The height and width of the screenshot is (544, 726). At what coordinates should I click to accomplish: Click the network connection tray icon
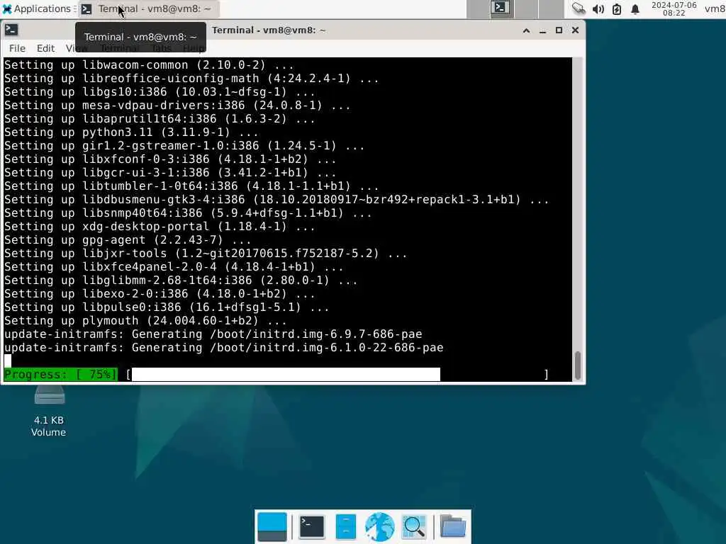[x=579, y=8]
